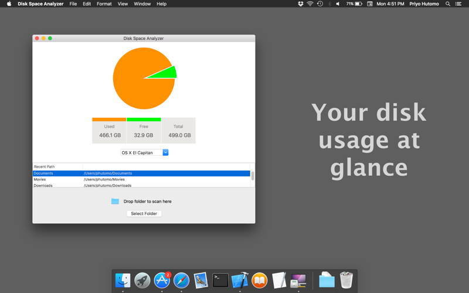The height and width of the screenshot is (293, 469).
Task: Open the Time Machine status icon
Action: 320,4
